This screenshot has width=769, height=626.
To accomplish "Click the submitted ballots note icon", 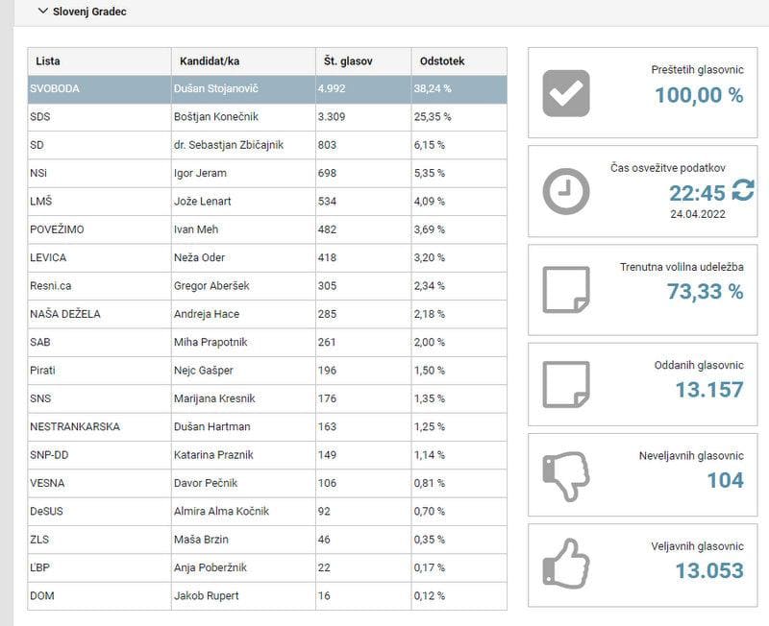I will (x=566, y=384).
